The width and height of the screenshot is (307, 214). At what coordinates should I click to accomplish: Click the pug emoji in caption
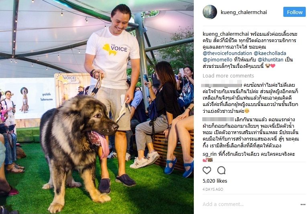coord(267,66)
